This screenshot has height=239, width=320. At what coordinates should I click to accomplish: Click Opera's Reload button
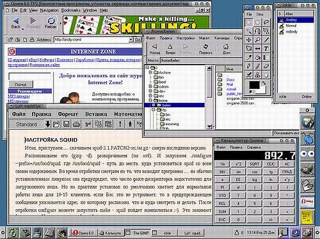(51, 23)
